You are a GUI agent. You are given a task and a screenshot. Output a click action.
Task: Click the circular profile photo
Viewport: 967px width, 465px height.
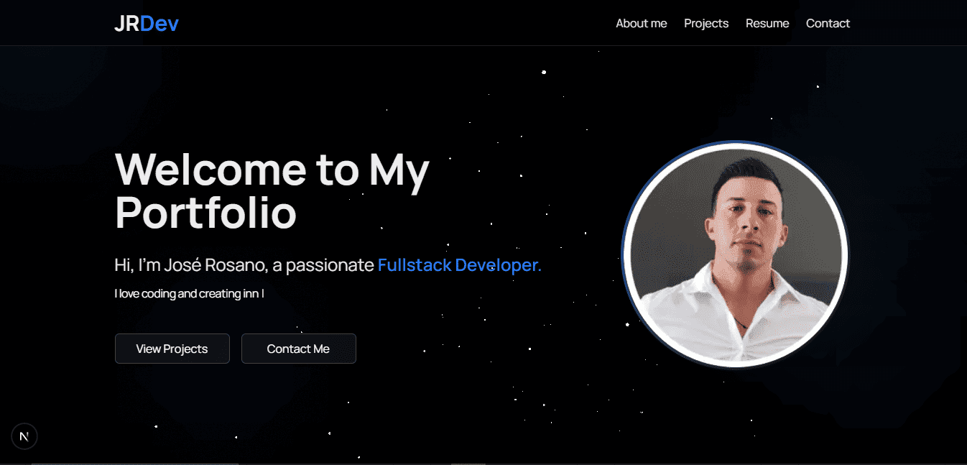click(x=735, y=254)
